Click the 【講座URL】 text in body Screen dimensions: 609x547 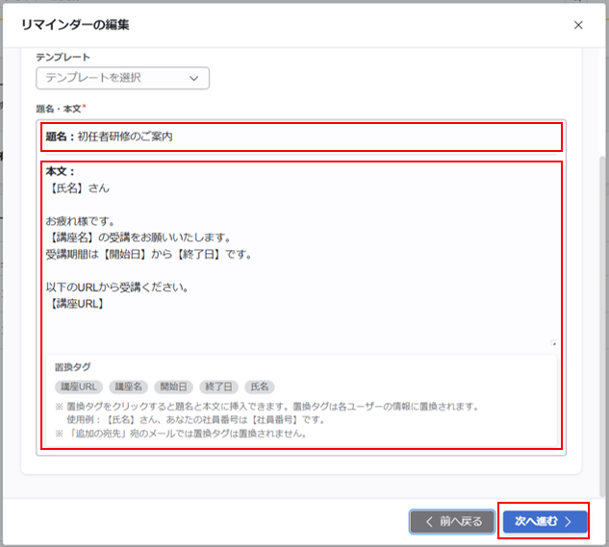(77, 304)
